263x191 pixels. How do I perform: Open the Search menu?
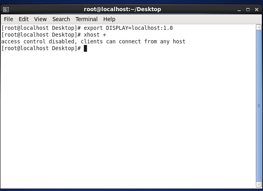[x=61, y=19]
